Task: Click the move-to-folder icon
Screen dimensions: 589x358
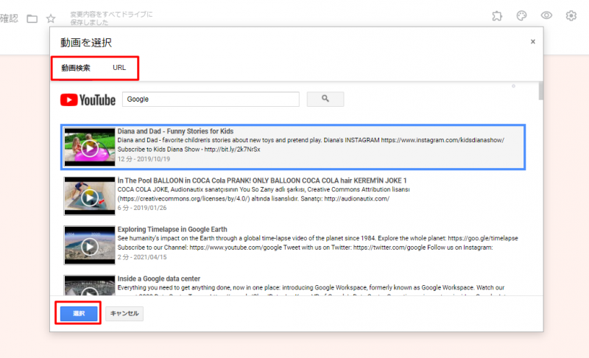Action: click(32, 18)
